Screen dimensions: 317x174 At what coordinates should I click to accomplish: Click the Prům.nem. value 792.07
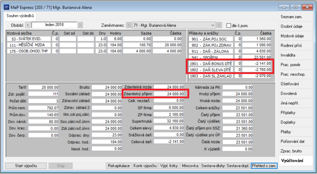pyautogui.click(x=43, y=108)
